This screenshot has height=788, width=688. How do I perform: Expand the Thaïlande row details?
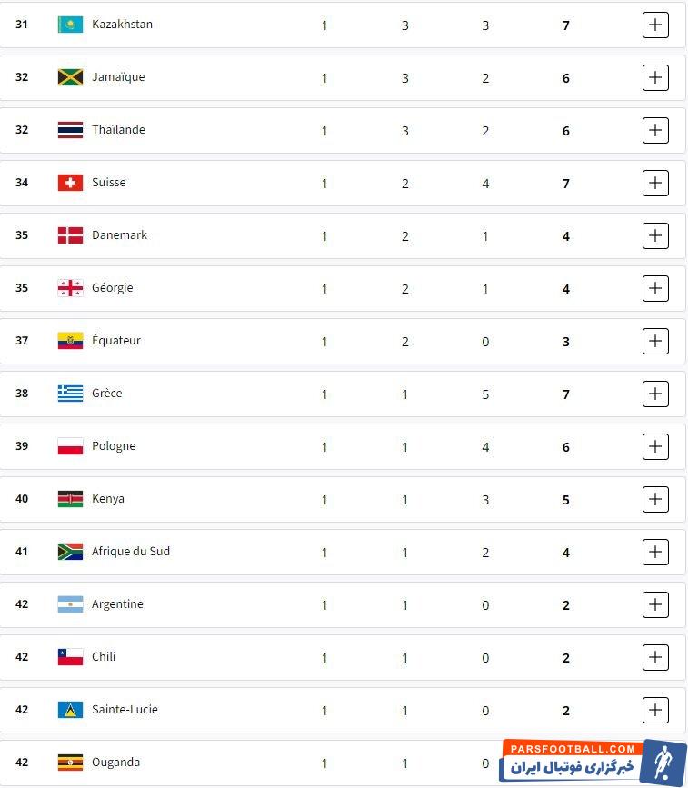coord(655,130)
